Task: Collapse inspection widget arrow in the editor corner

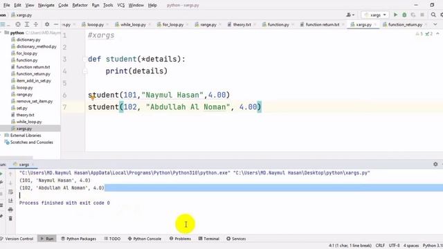Action: point(437,34)
